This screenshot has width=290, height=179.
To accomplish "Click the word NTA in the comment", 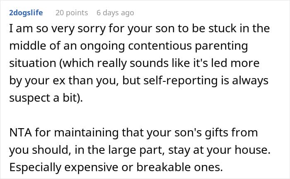I will [19, 133].
